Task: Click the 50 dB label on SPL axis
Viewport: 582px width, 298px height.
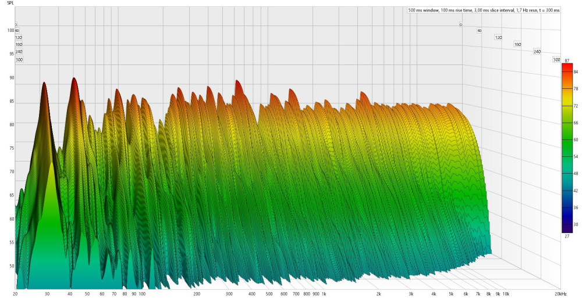Action: pyautogui.click(x=11, y=266)
